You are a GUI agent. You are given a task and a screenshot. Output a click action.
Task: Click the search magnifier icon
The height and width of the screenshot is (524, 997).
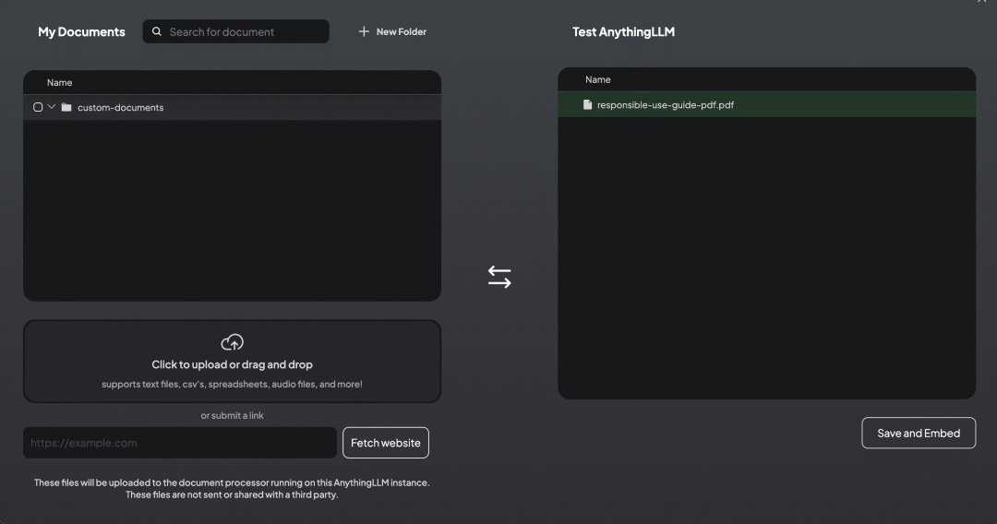coord(156,31)
